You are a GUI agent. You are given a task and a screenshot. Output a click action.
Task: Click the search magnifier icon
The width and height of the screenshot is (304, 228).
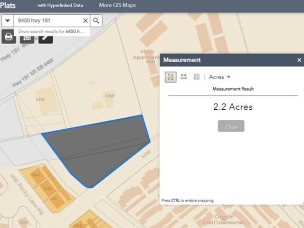(x=96, y=21)
